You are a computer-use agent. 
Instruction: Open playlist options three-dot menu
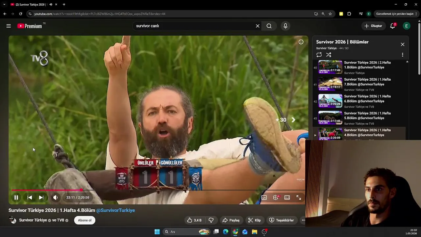[403, 55]
